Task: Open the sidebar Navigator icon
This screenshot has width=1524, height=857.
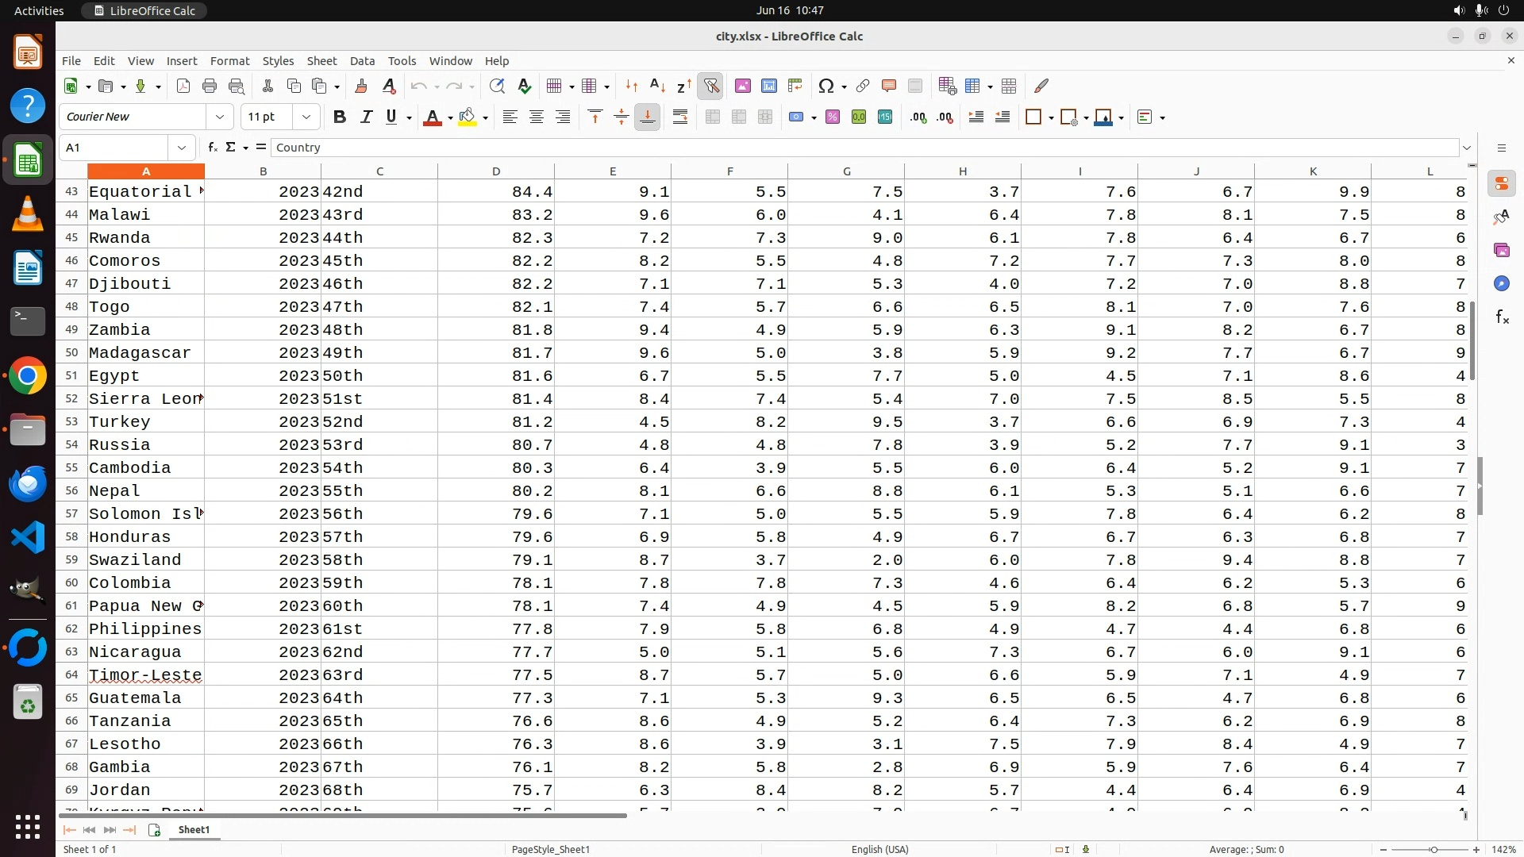Action: point(1501,283)
